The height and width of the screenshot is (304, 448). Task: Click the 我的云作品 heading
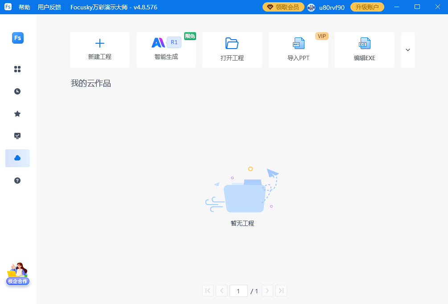pos(91,83)
